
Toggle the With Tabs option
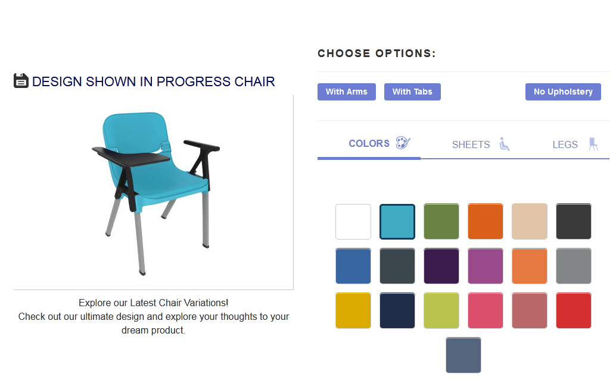412,92
